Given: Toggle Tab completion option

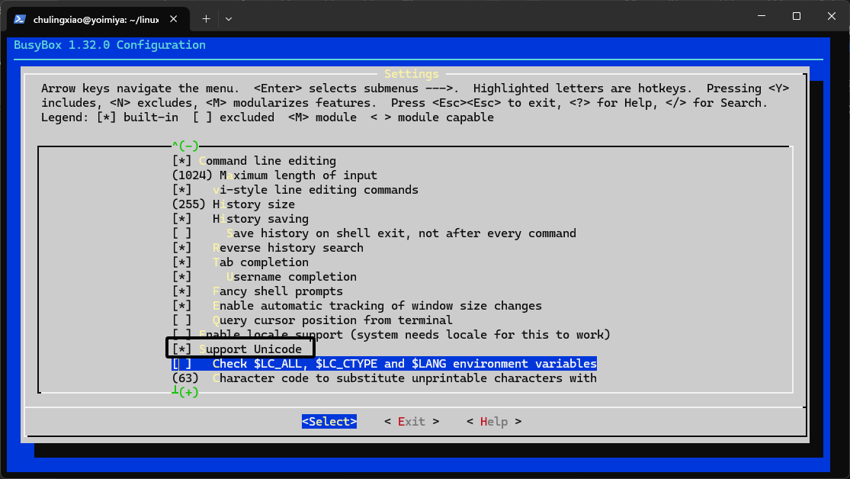Looking at the screenshot, I should click(241, 262).
